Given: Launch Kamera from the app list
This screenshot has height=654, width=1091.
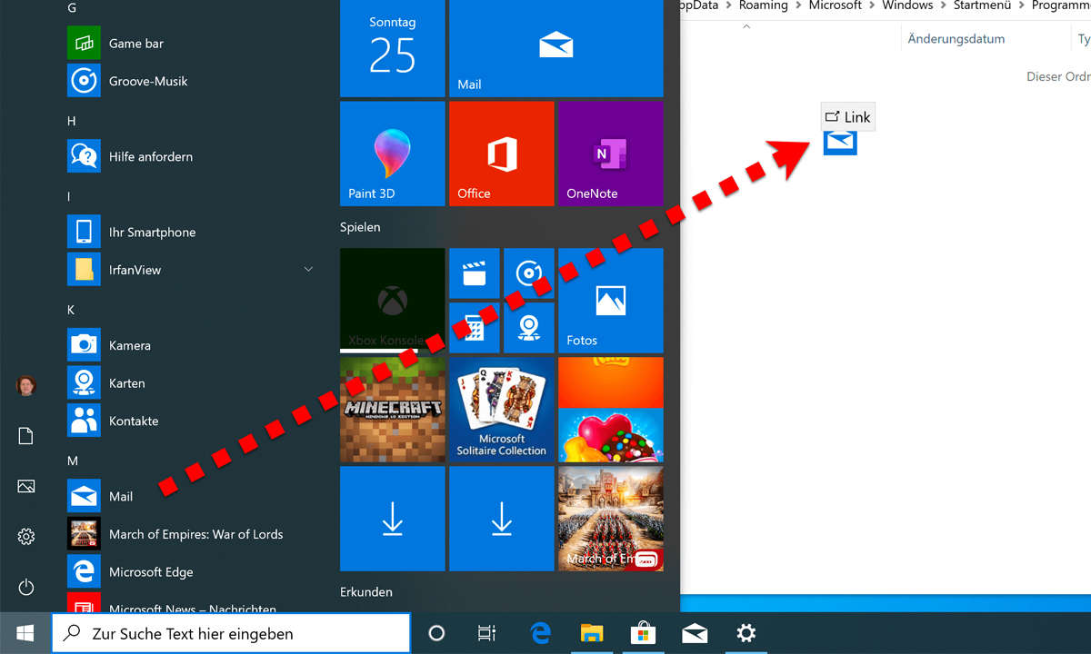Looking at the screenshot, I should [191, 345].
